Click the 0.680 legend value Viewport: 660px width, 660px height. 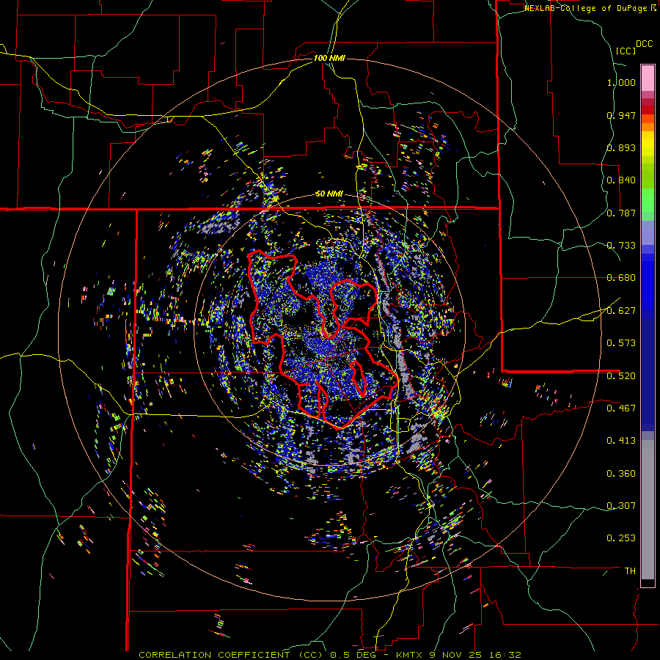621,278
